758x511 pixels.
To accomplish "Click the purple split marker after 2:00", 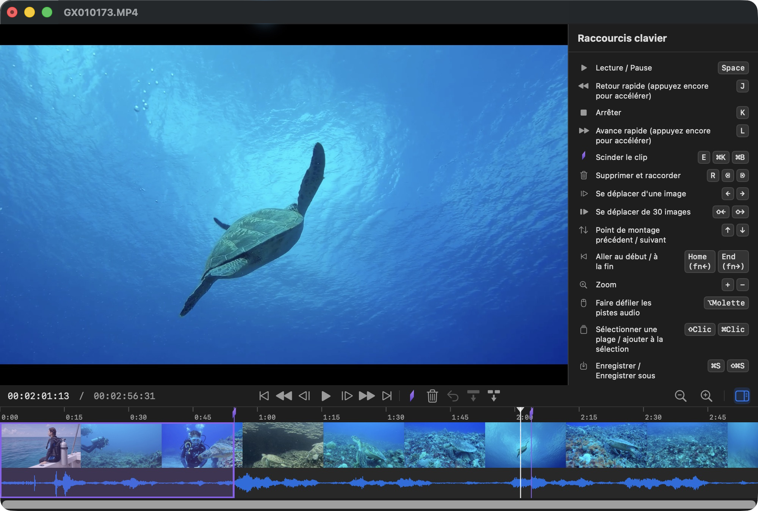I will point(531,412).
